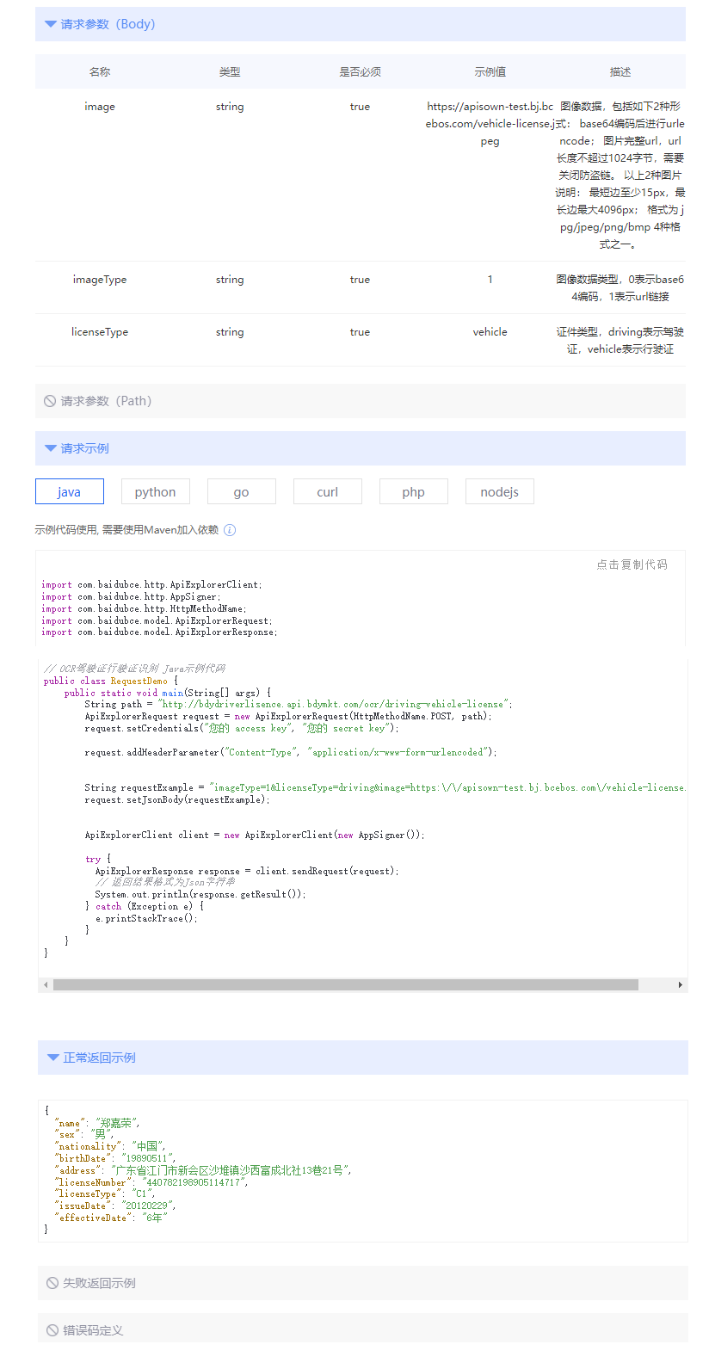This screenshot has height=1363, width=709.
Task: Select the nodejs code tab
Action: pyautogui.click(x=500, y=492)
